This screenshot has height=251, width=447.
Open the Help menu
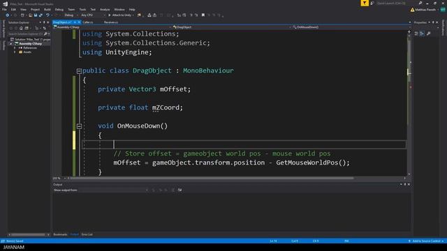132,9
